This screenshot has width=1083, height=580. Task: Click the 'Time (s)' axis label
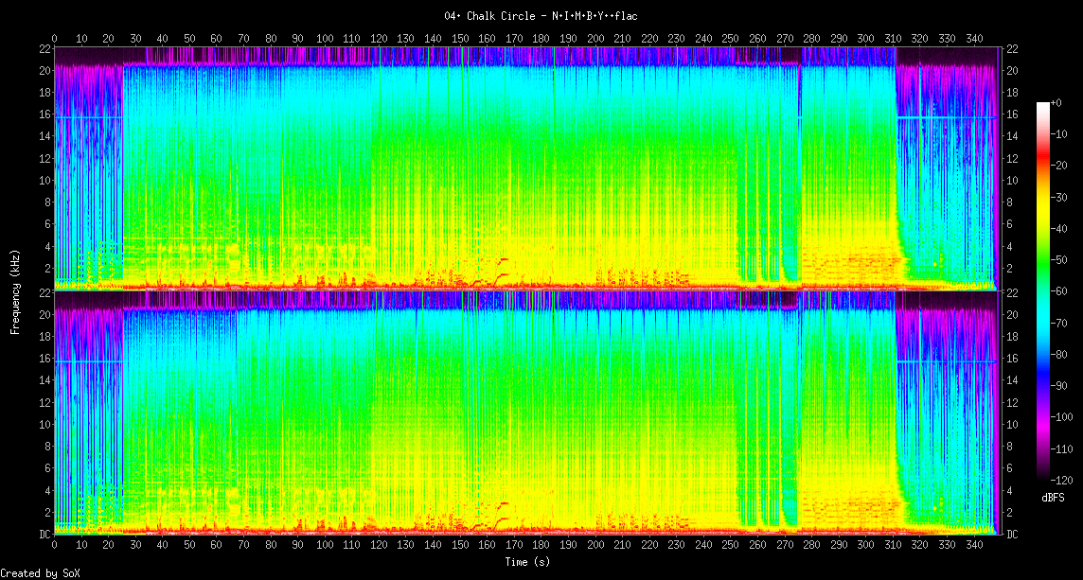point(526,561)
